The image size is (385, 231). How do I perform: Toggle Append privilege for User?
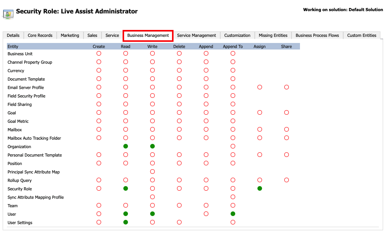click(206, 214)
